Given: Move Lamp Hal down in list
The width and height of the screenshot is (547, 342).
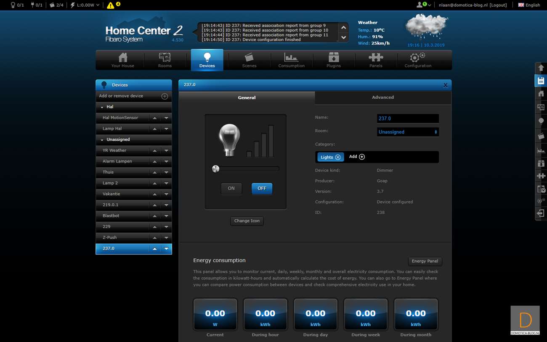Looking at the screenshot, I should click(166, 129).
